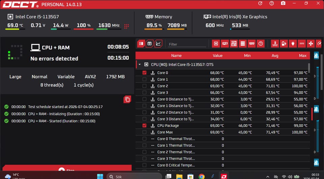324x179 pixels.
Task: Switch to the table view icon
Action: 150,44
